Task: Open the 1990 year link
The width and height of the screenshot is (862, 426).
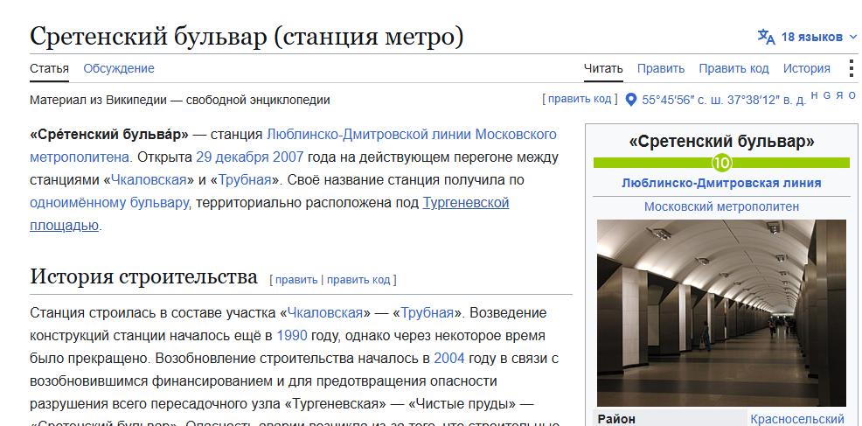Action: tap(292, 336)
